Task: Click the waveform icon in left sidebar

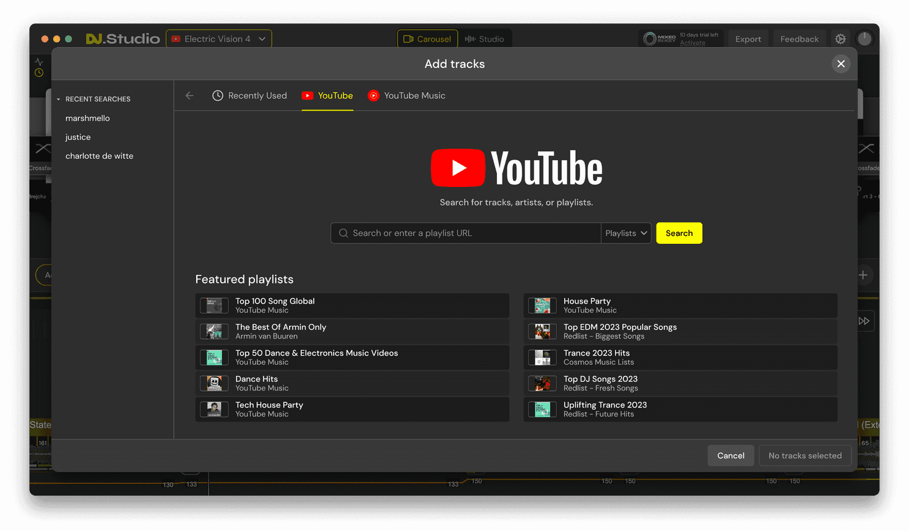Action: pyautogui.click(x=39, y=62)
